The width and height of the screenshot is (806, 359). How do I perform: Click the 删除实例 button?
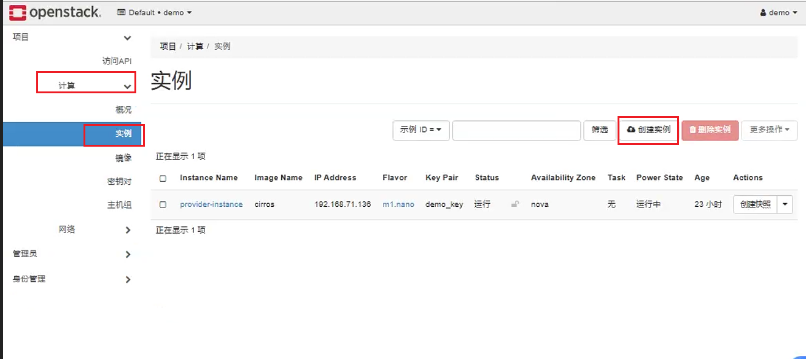pos(710,130)
